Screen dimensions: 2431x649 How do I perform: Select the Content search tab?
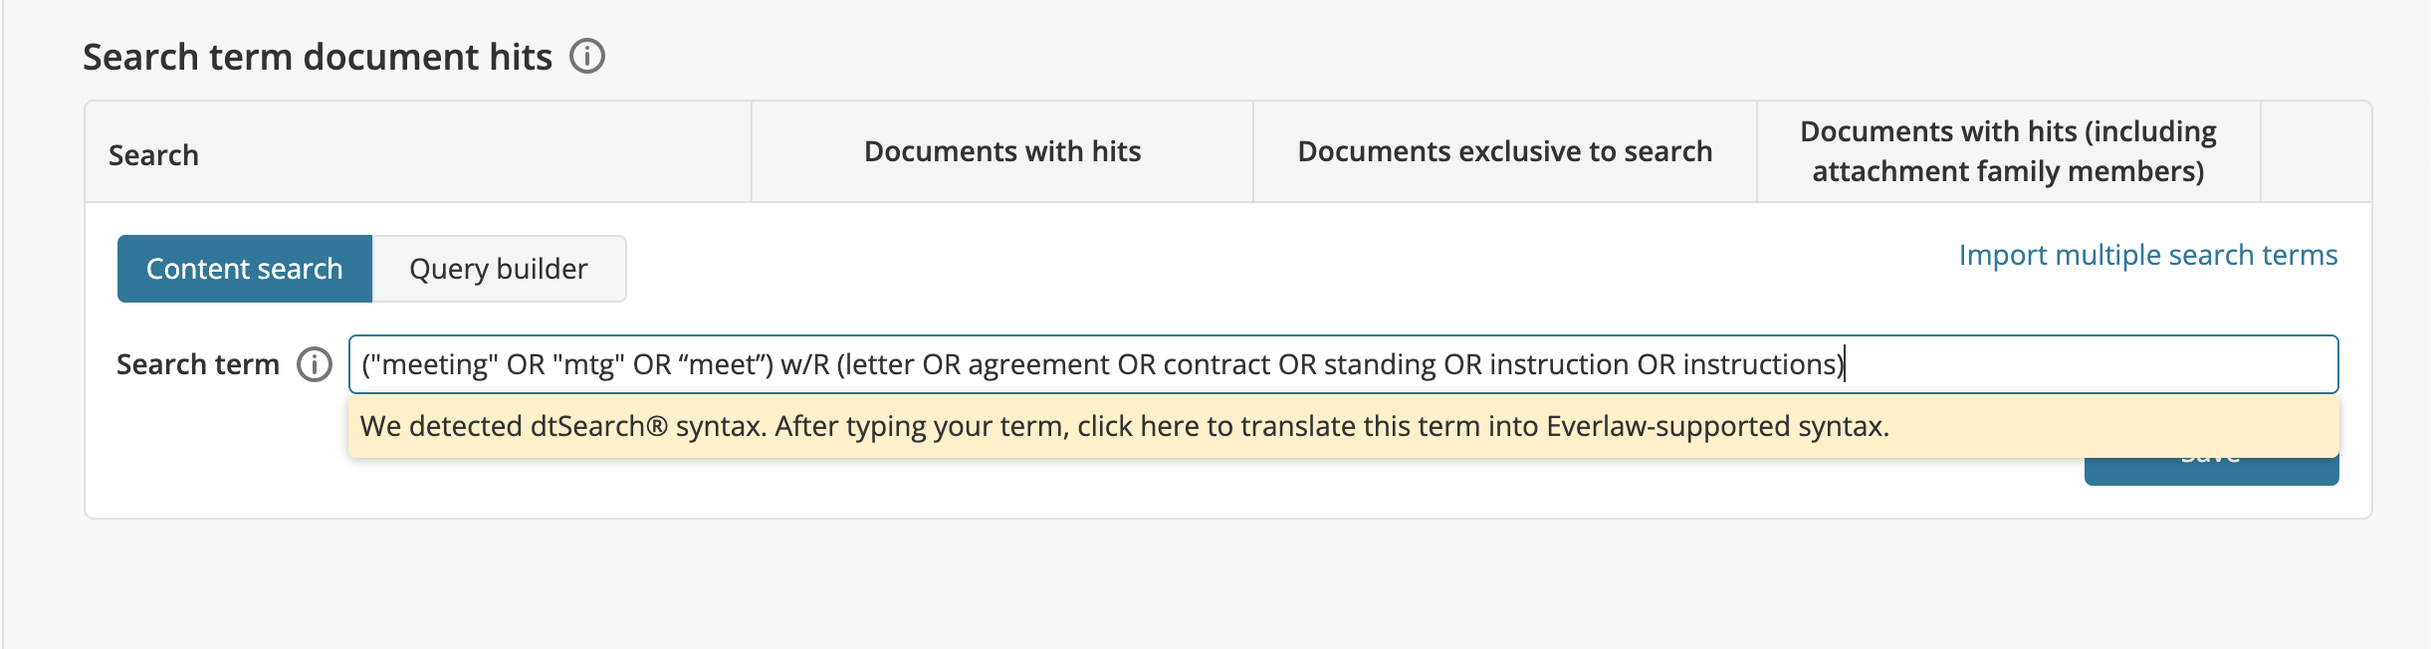pos(244,268)
